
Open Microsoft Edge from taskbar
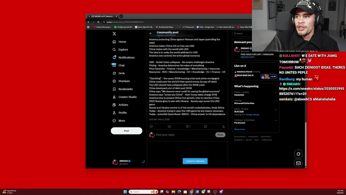[179, 192]
